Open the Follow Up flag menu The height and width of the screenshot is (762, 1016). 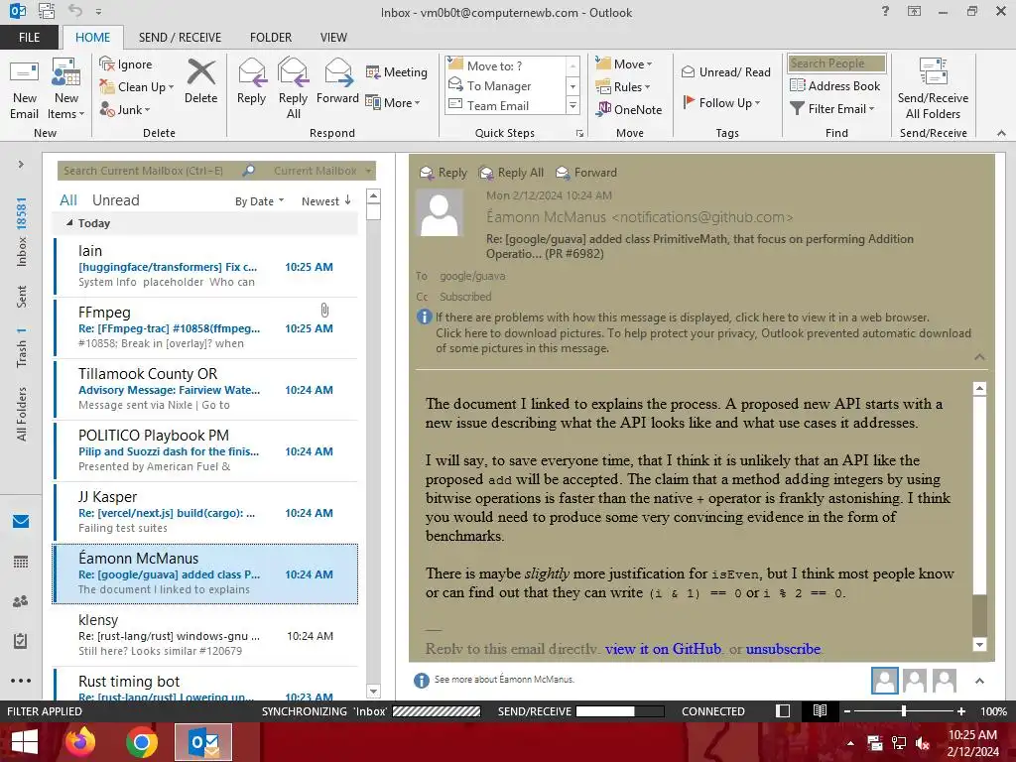(x=720, y=102)
